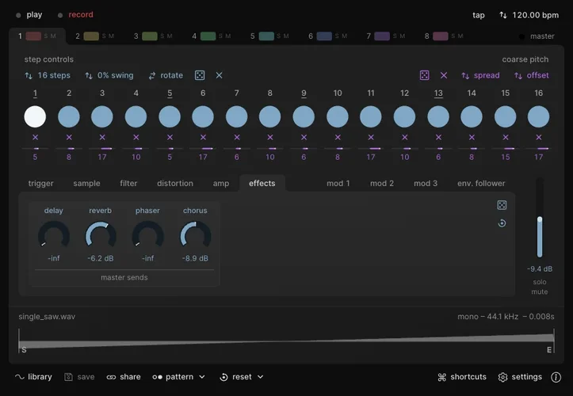The width and height of the screenshot is (573, 396).
Task: Click the share button
Action: click(124, 377)
